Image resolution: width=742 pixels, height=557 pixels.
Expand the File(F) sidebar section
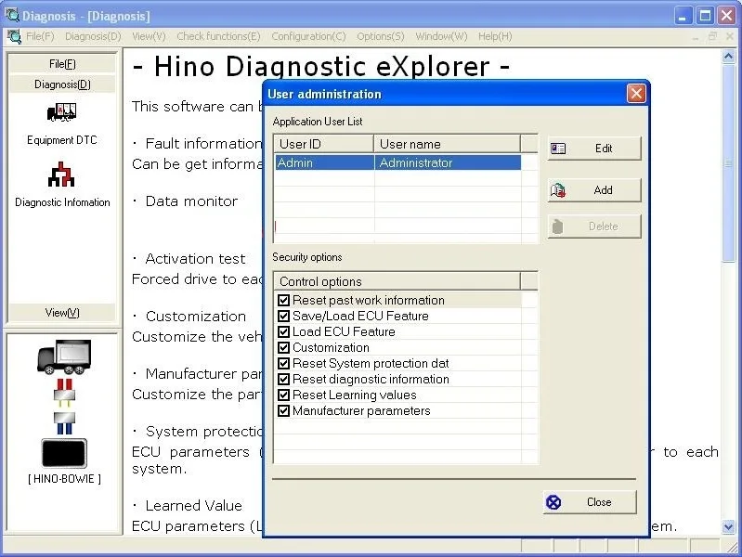pyautogui.click(x=62, y=64)
